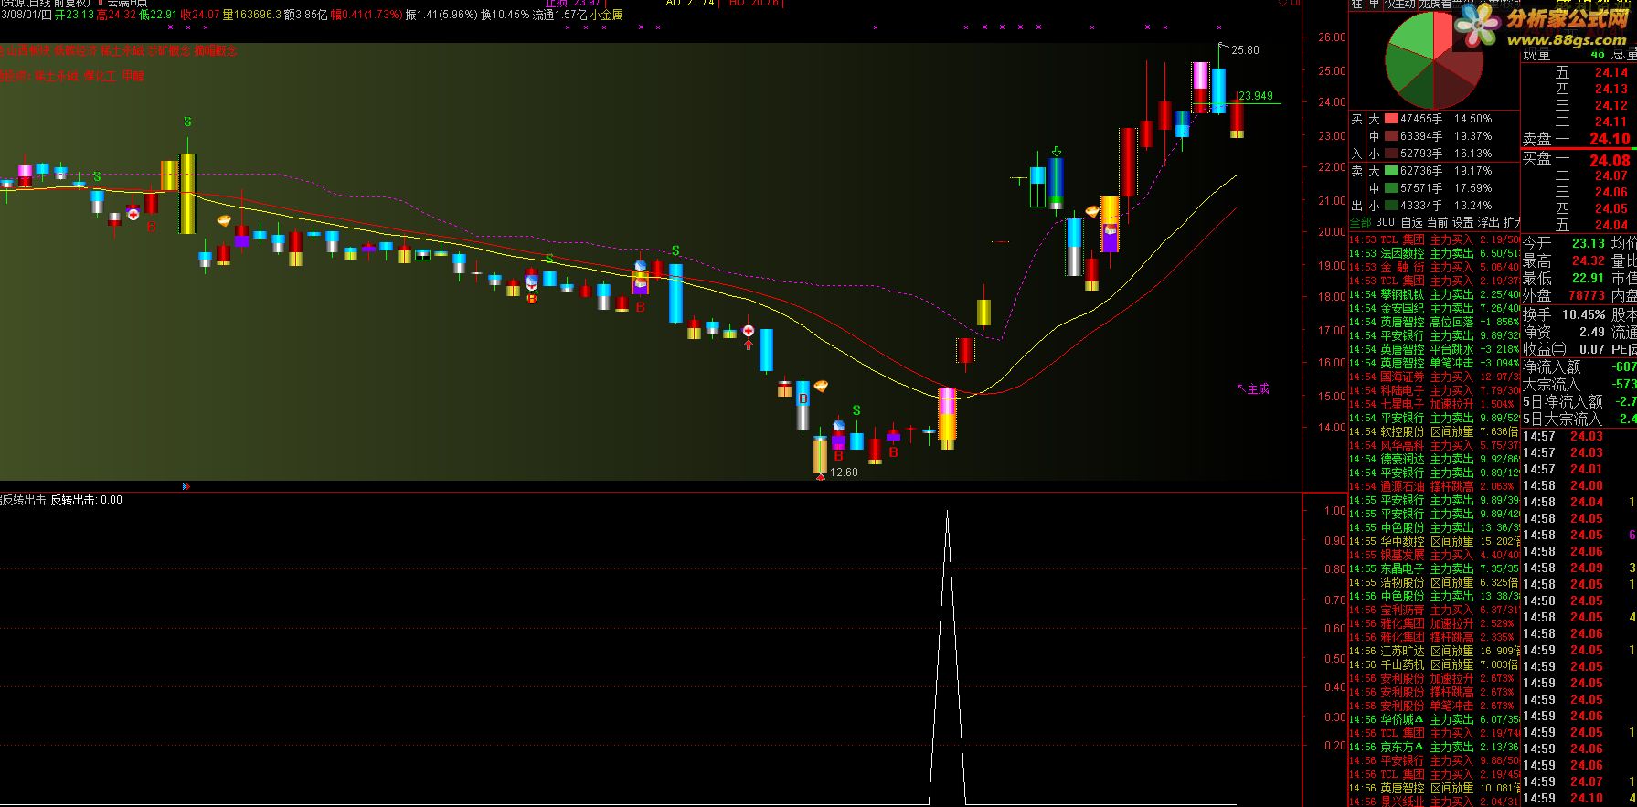Switch to the 300 tab
The image size is (1637, 807).
[1386, 222]
